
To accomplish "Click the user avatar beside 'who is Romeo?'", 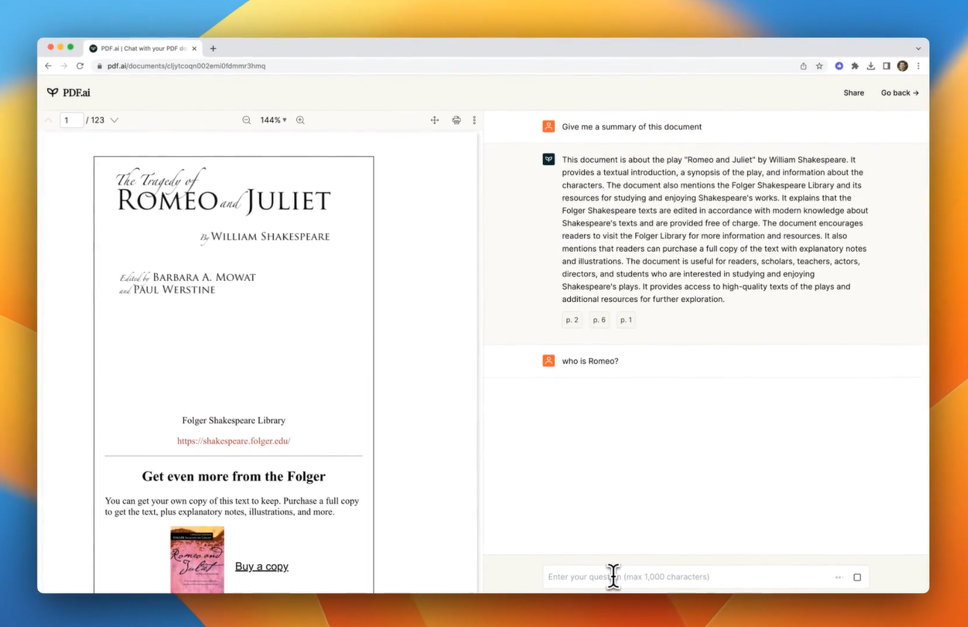I will pyautogui.click(x=548, y=360).
